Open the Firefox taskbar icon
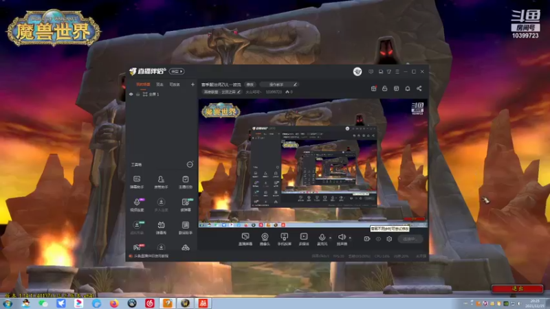This screenshot has width=550, height=309. point(114,304)
